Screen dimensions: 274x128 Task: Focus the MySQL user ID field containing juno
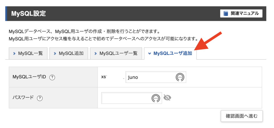point(156,77)
